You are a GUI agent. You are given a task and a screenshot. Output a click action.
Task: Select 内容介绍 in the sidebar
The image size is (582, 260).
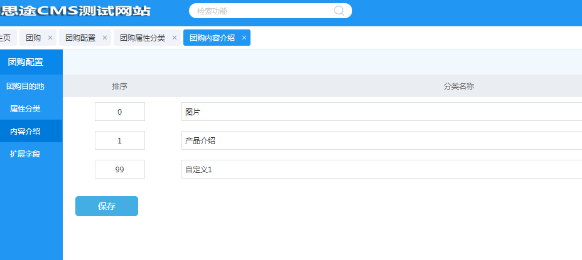click(25, 132)
